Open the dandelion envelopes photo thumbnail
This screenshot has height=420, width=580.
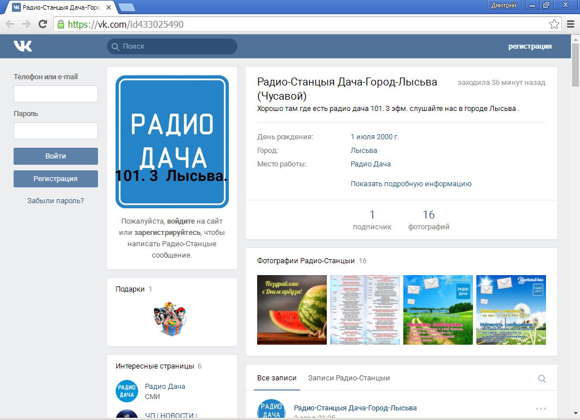(511, 310)
